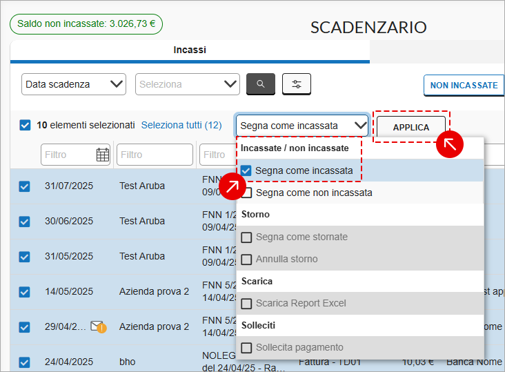Check Segna come non incassata option
Image resolution: width=505 pixels, height=372 pixels.
pos(247,193)
